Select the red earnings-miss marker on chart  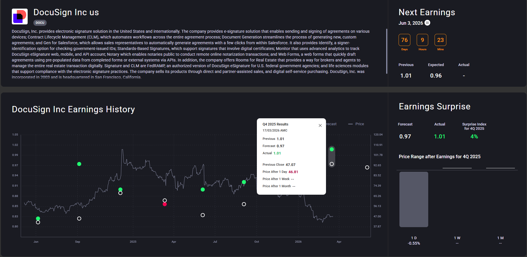[x=165, y=204]
